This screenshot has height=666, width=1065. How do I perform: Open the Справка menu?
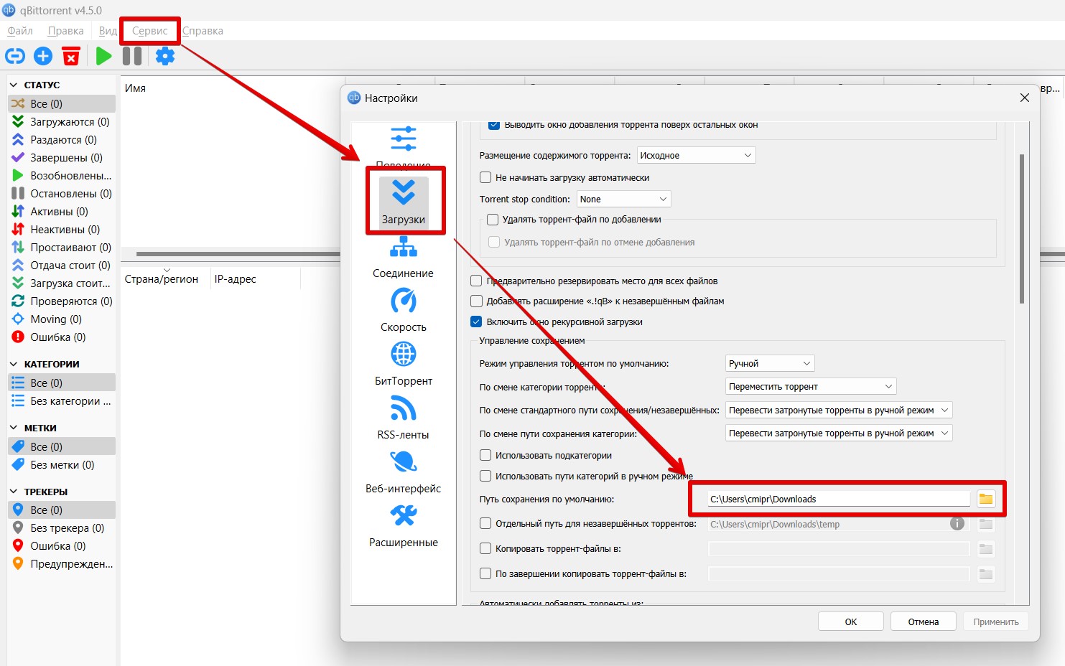click(x=203, y=31)
